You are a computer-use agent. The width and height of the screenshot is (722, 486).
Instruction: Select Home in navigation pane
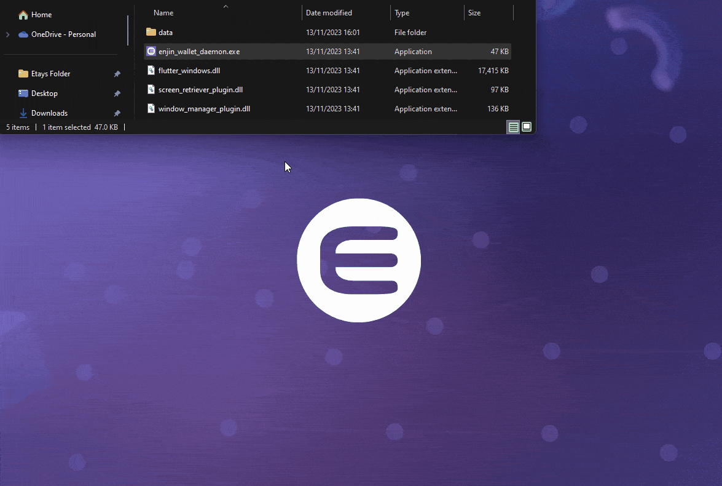point(41,15)
